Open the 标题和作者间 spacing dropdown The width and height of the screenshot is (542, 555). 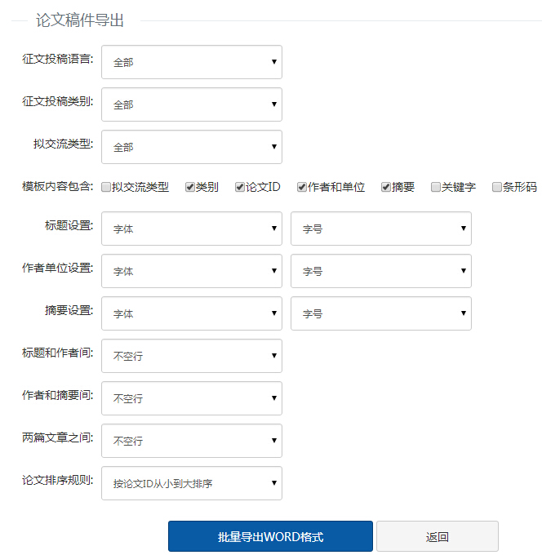[x=192, y=356]
